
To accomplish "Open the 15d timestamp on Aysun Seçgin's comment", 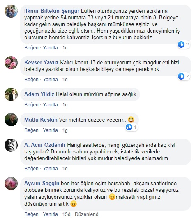I will point(66,214).
